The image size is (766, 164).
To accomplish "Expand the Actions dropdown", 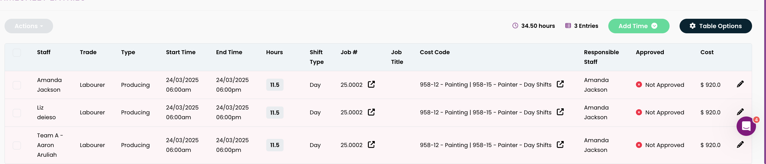I will [x=29, y=26].
